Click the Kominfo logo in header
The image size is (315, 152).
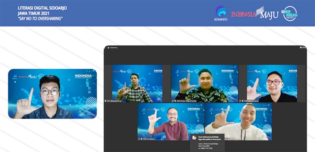coord(220,14)
